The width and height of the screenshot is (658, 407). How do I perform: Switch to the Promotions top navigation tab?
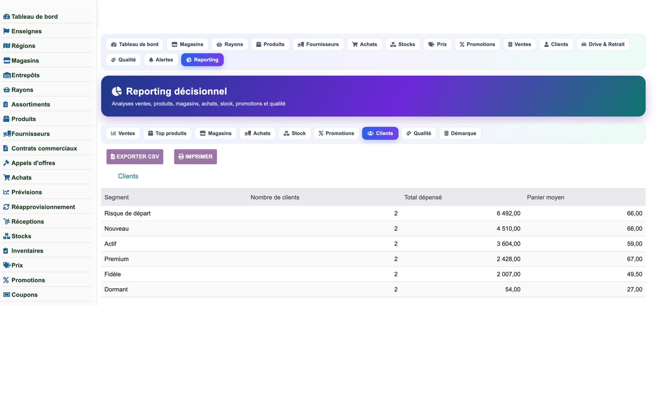click(478, 45)
